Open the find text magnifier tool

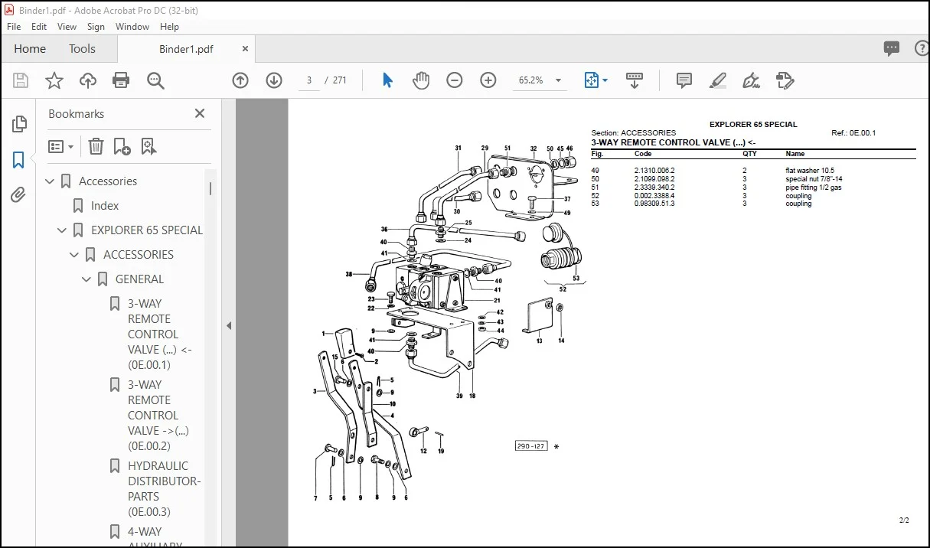pyautogui.click(x=155, y=80)
